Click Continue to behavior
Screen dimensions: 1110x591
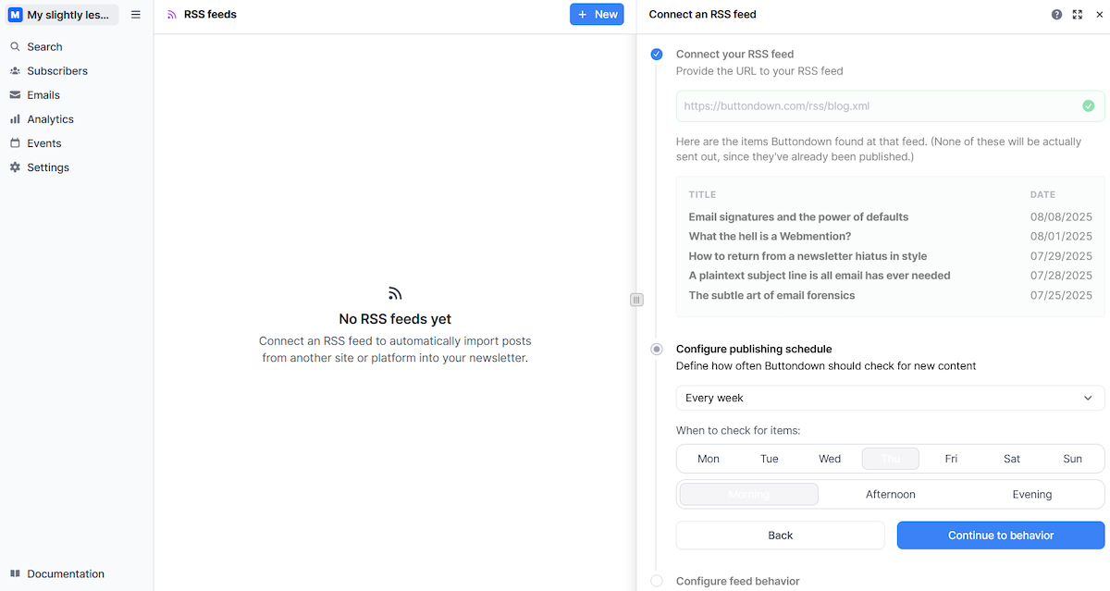point(1000,535)
